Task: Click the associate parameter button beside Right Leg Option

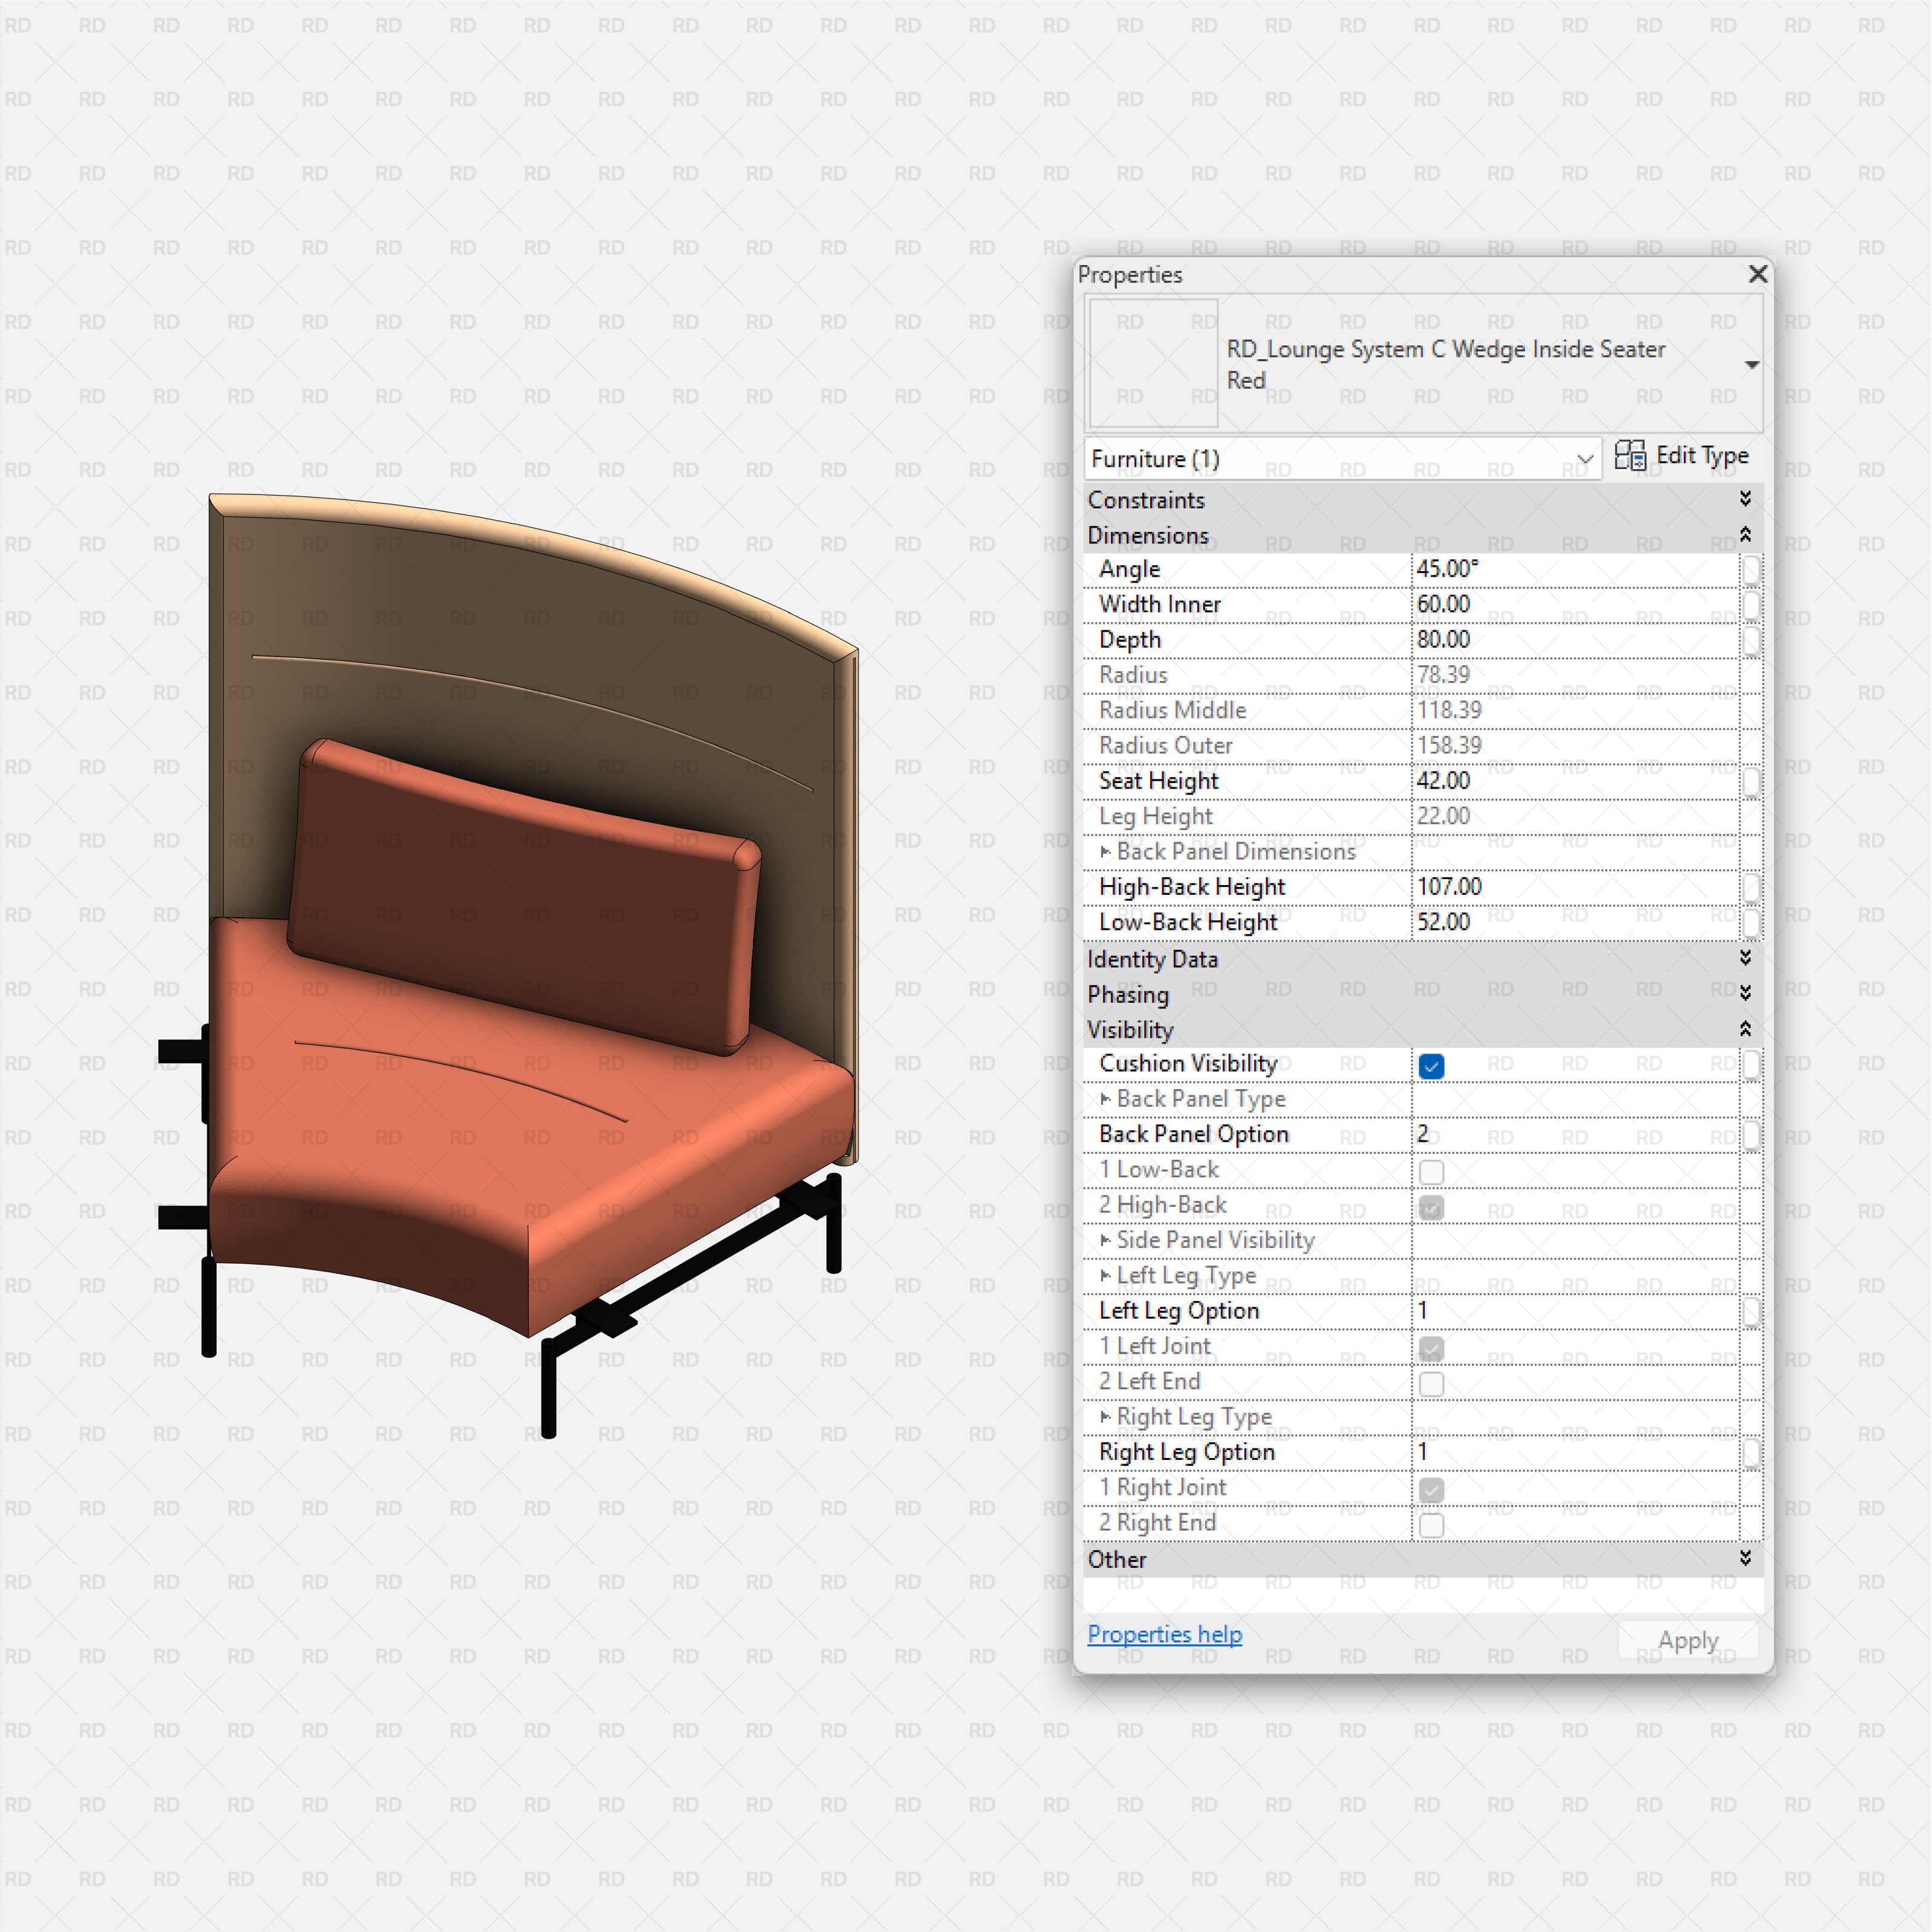Action: 1751,1452
